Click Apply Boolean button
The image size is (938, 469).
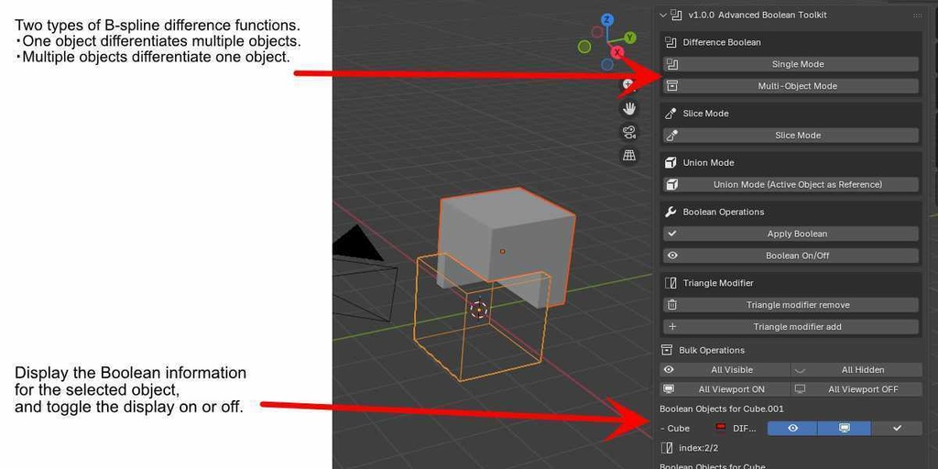point(791,234)
